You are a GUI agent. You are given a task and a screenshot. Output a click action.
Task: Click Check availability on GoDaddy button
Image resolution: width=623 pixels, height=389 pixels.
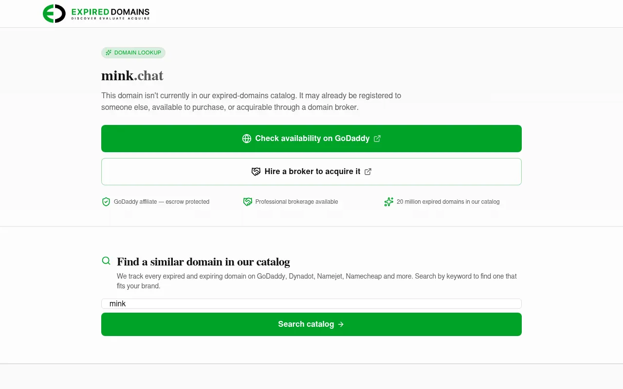(311, 139)
